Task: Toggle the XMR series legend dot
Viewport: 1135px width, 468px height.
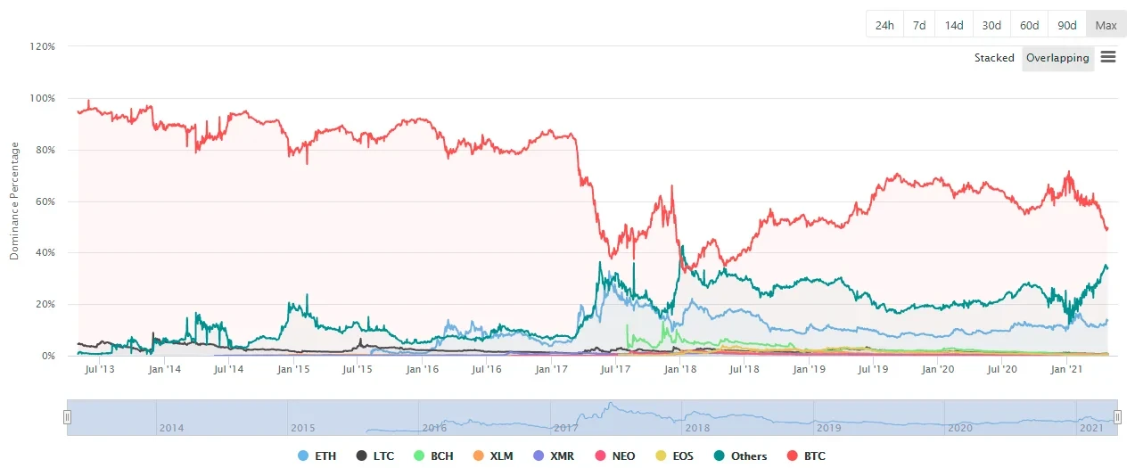Action: point(539,456)
